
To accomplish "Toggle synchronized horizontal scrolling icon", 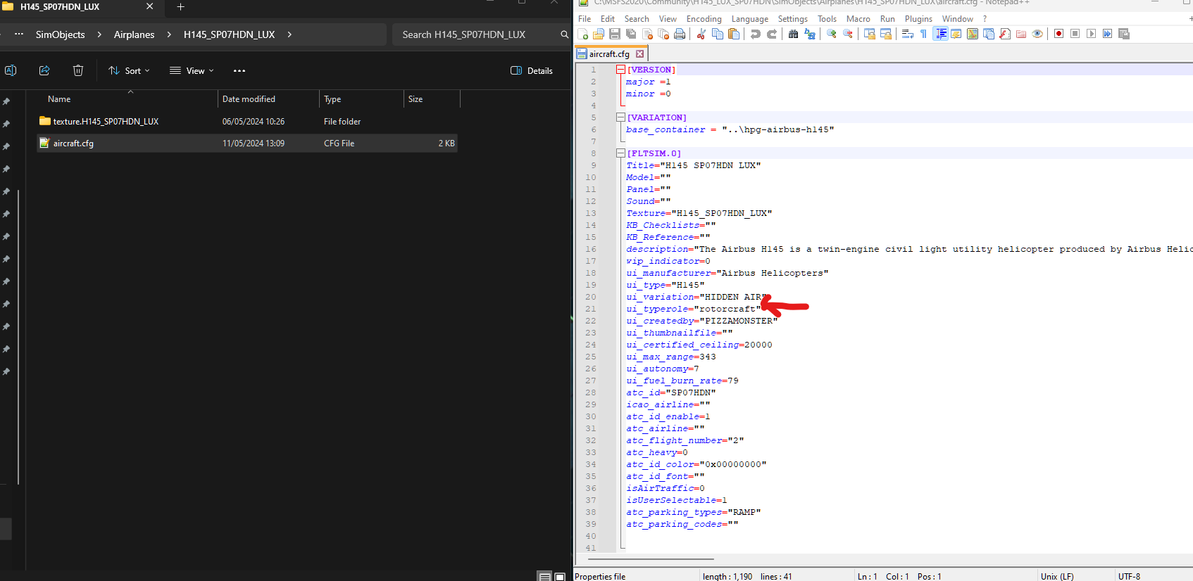I will pos(886,34).
